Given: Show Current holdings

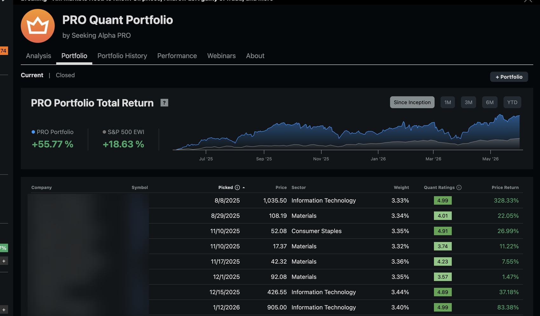Looking at the screenshot, I should tap(32, 75).
